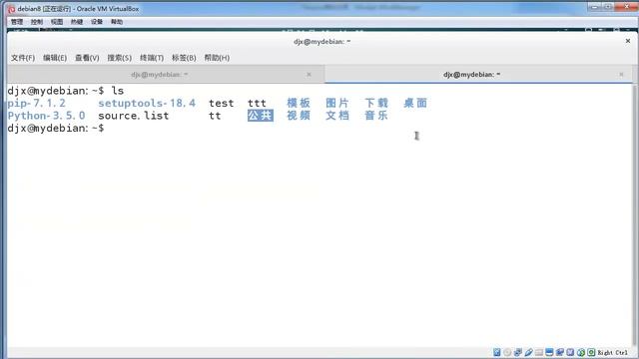Screen dimensions: 639x359
Task: Open the VirtualBox 设备 menu
Action: click(97, 22)
